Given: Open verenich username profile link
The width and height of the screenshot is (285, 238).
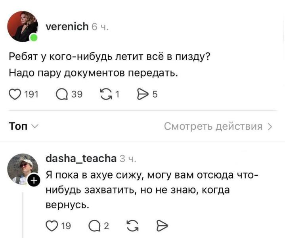Looking at the screenshot, I should click(67, 27).
